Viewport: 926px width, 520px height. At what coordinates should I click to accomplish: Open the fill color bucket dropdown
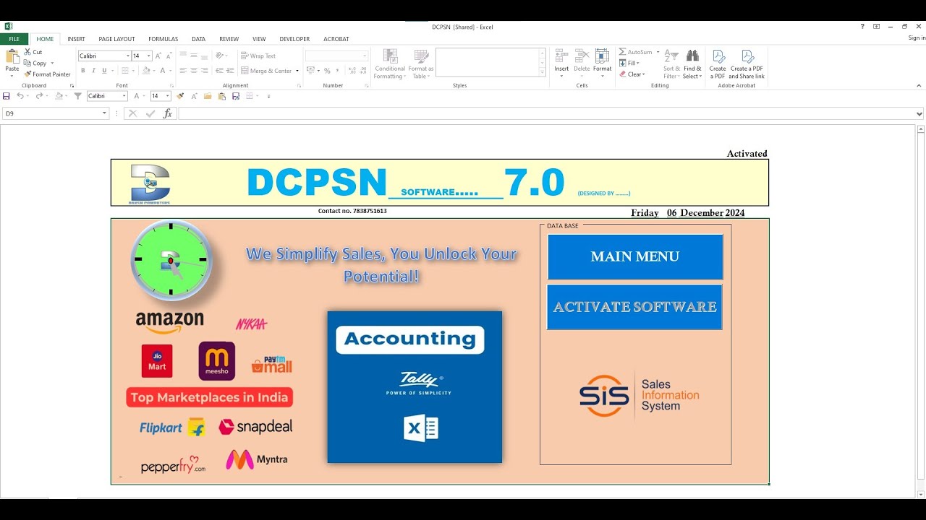pos(154,71)
